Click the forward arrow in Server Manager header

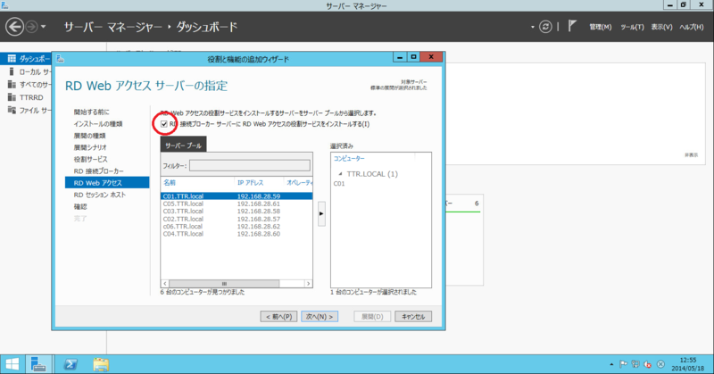[31, 27]
